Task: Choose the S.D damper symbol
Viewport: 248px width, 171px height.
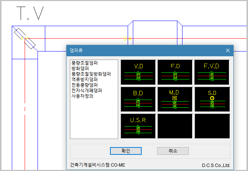Action: tap(212, 99)
